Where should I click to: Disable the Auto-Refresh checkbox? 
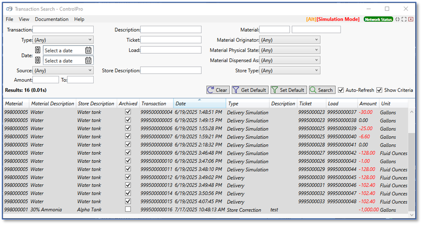click(341, 90)
